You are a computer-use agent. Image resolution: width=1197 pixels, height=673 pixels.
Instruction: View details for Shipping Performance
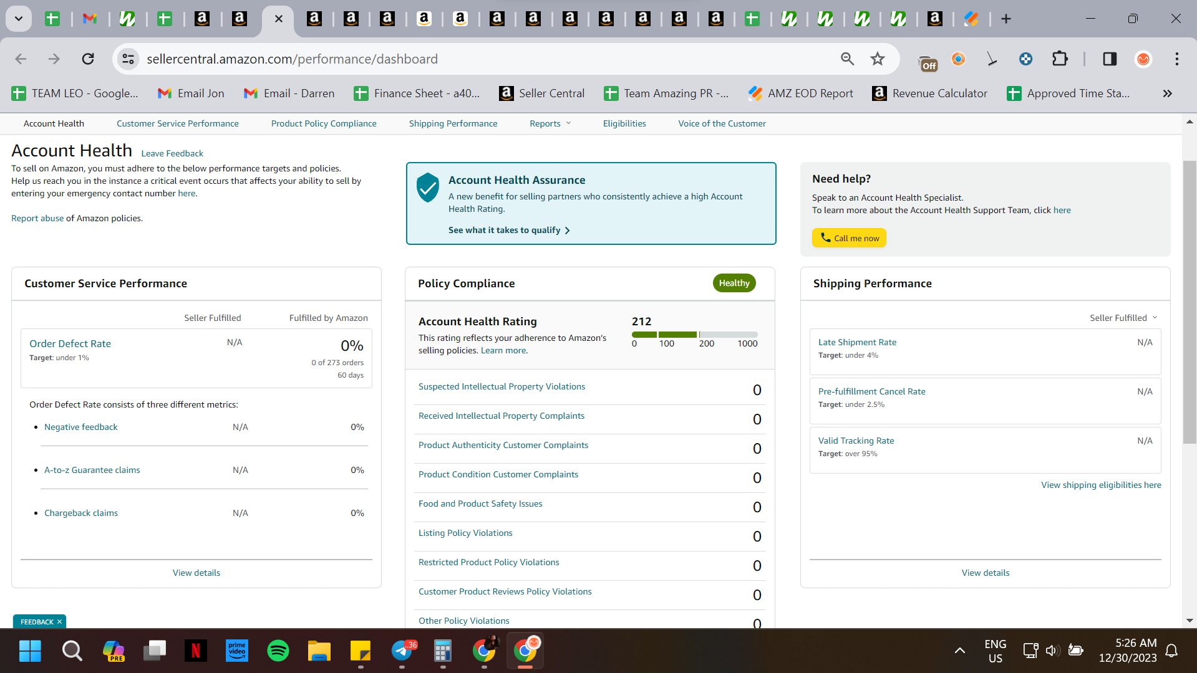[986, 573]
